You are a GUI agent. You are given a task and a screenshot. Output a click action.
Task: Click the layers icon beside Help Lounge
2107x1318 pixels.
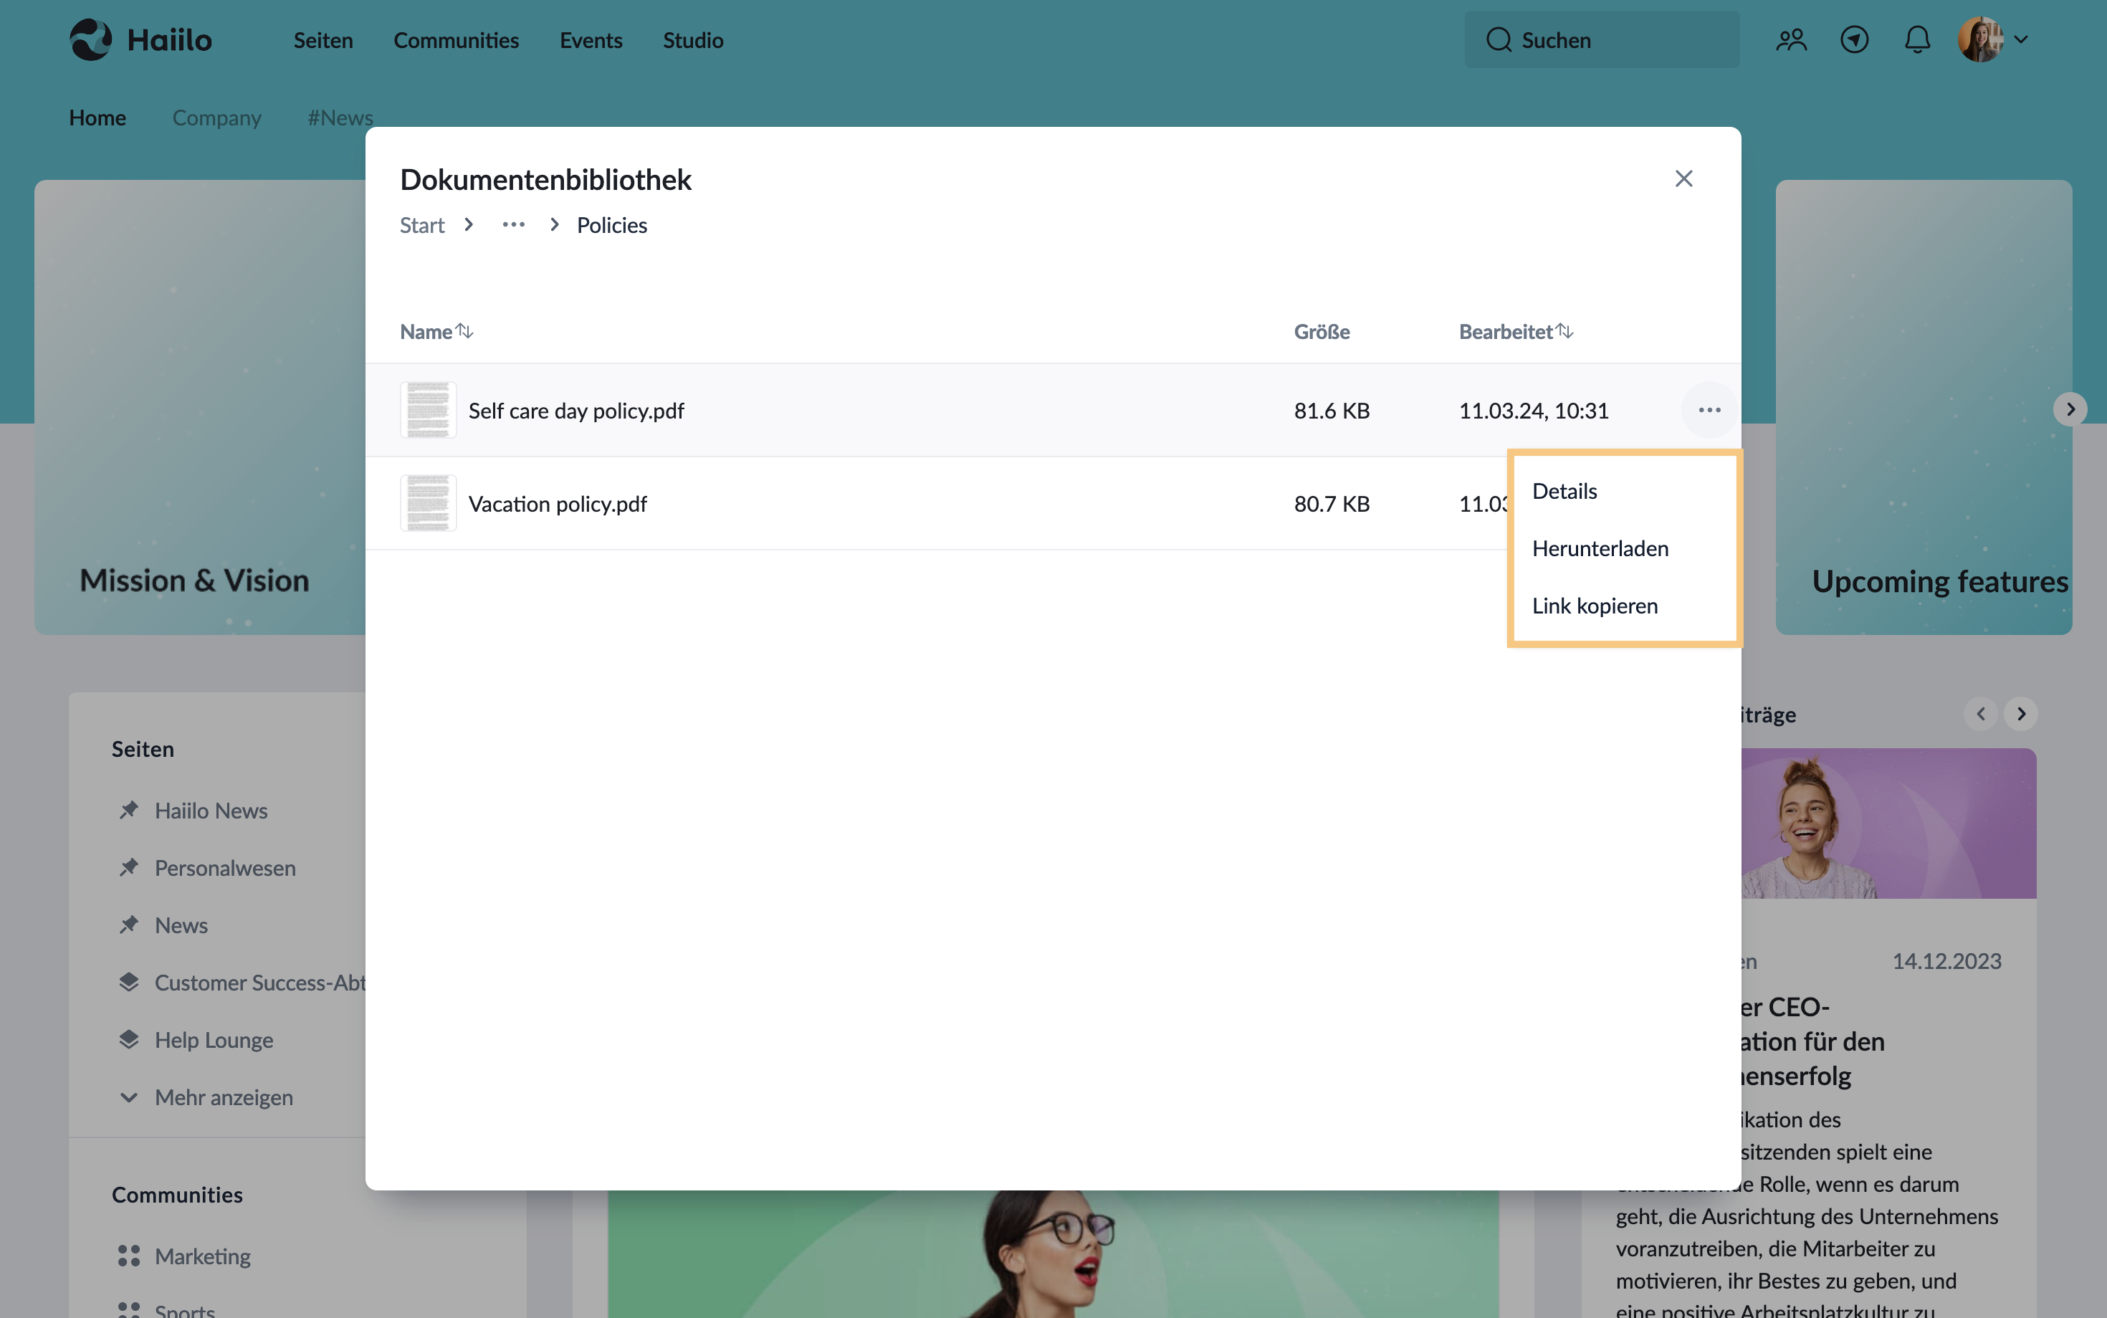[x=129, y=1040]
